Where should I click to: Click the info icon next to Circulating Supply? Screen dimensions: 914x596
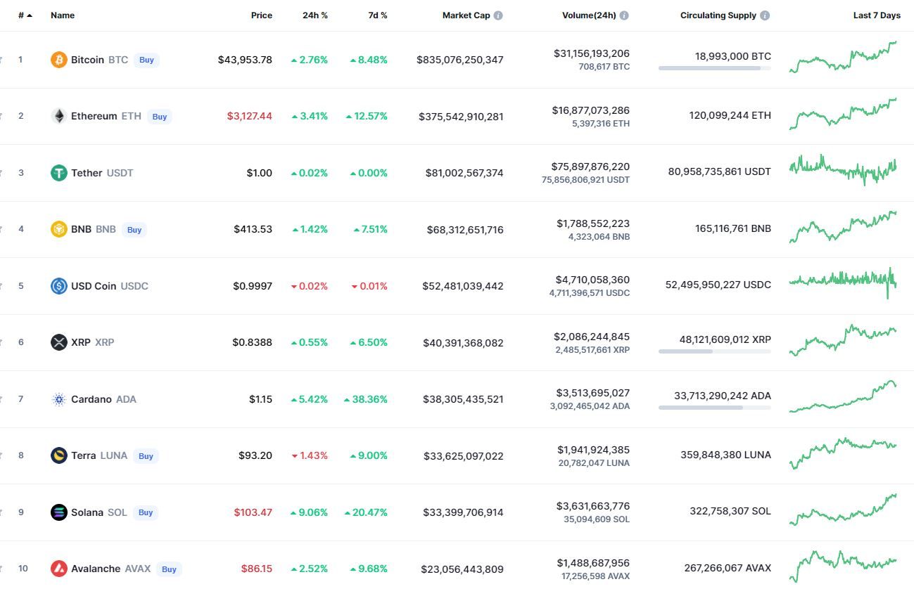coord(765,15)
